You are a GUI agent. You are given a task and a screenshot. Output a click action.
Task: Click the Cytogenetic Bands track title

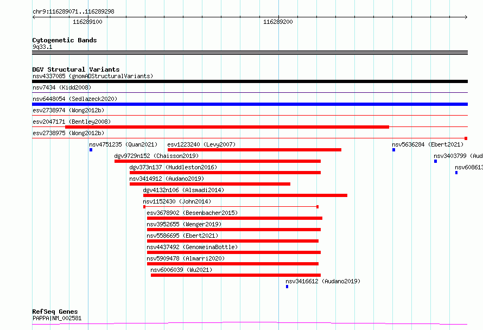point(65,40)
